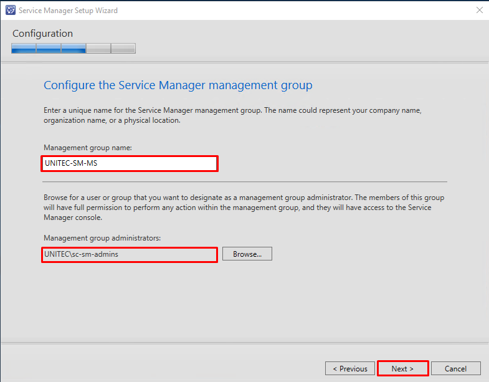Open the Browse... dialog for administrators

(247, 254)
